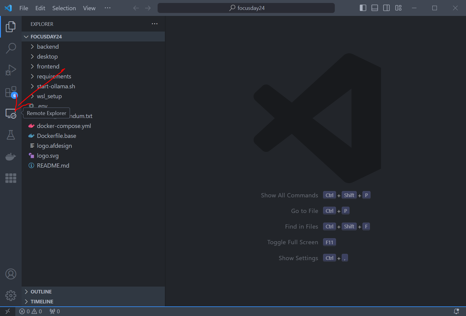466x316 pixels.
Task: Open the Extensions view with badge
Action: coord(11,92)
